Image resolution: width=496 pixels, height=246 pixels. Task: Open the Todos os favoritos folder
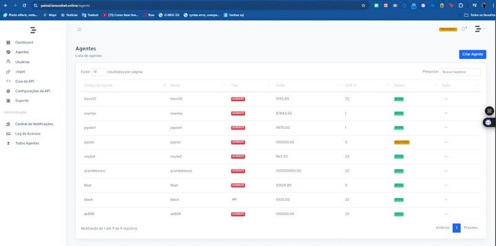[479, 15]
